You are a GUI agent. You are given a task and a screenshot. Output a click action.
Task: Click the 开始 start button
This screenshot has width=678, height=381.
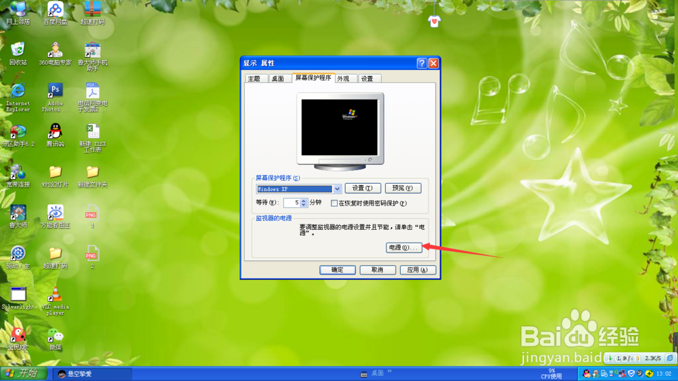coord(23,374)
